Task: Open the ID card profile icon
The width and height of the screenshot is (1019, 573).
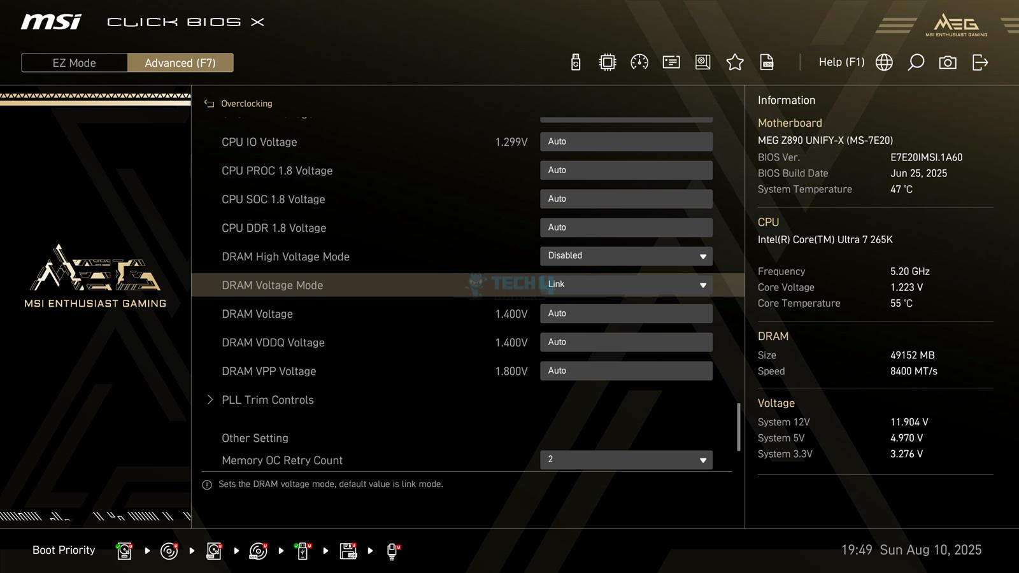Action: coord(671,62)
